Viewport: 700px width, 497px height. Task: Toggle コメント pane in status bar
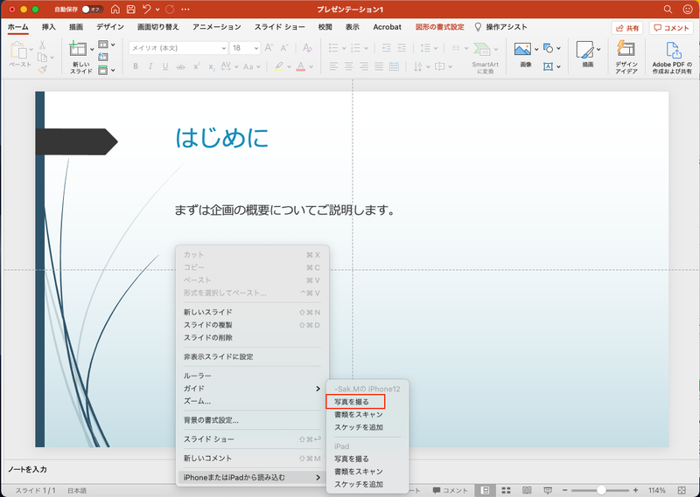coord(451,490)
